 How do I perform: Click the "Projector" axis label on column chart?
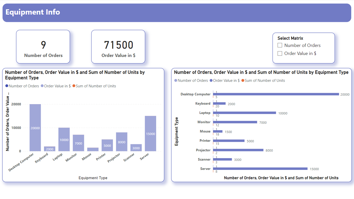click(114, 158)
